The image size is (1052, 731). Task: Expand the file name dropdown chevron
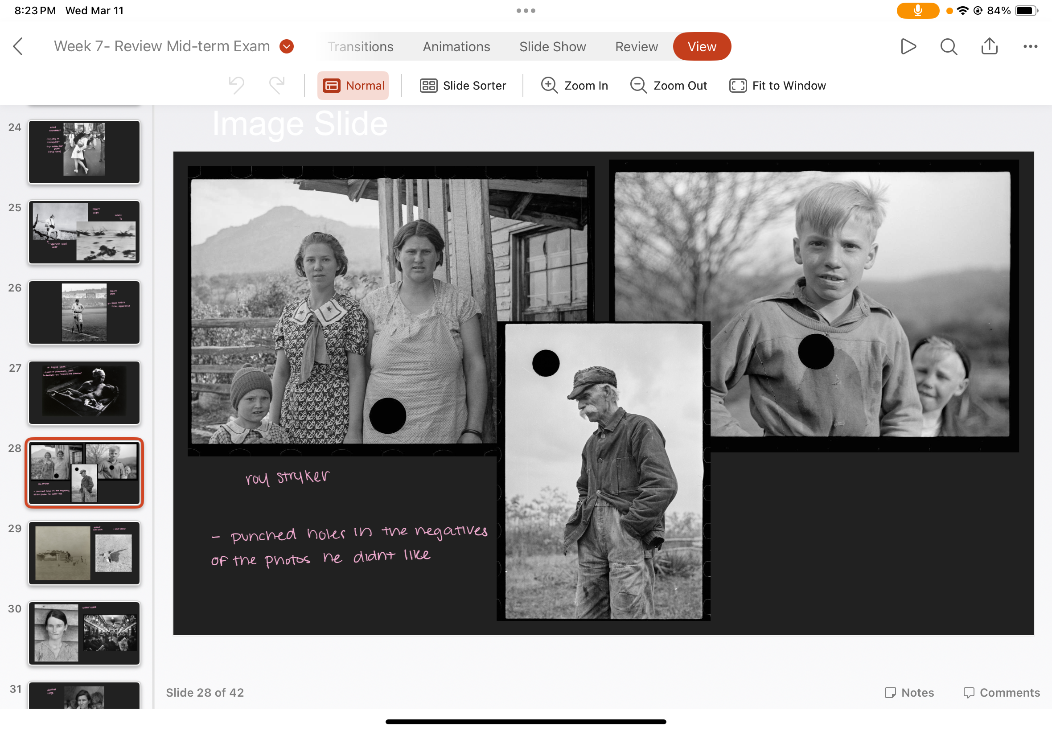(287, 46)
